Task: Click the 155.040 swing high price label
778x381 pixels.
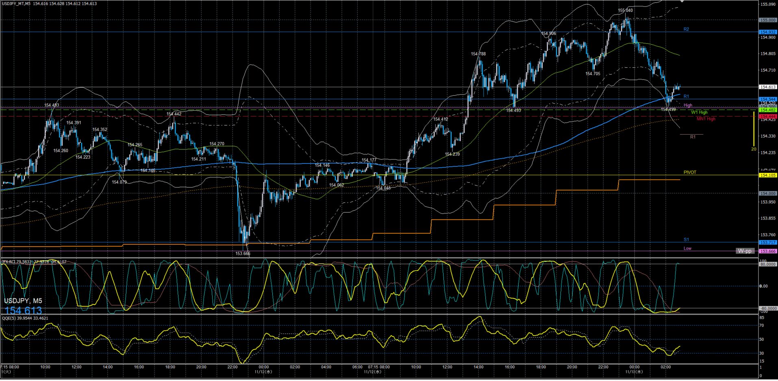Action: [625, 11]
